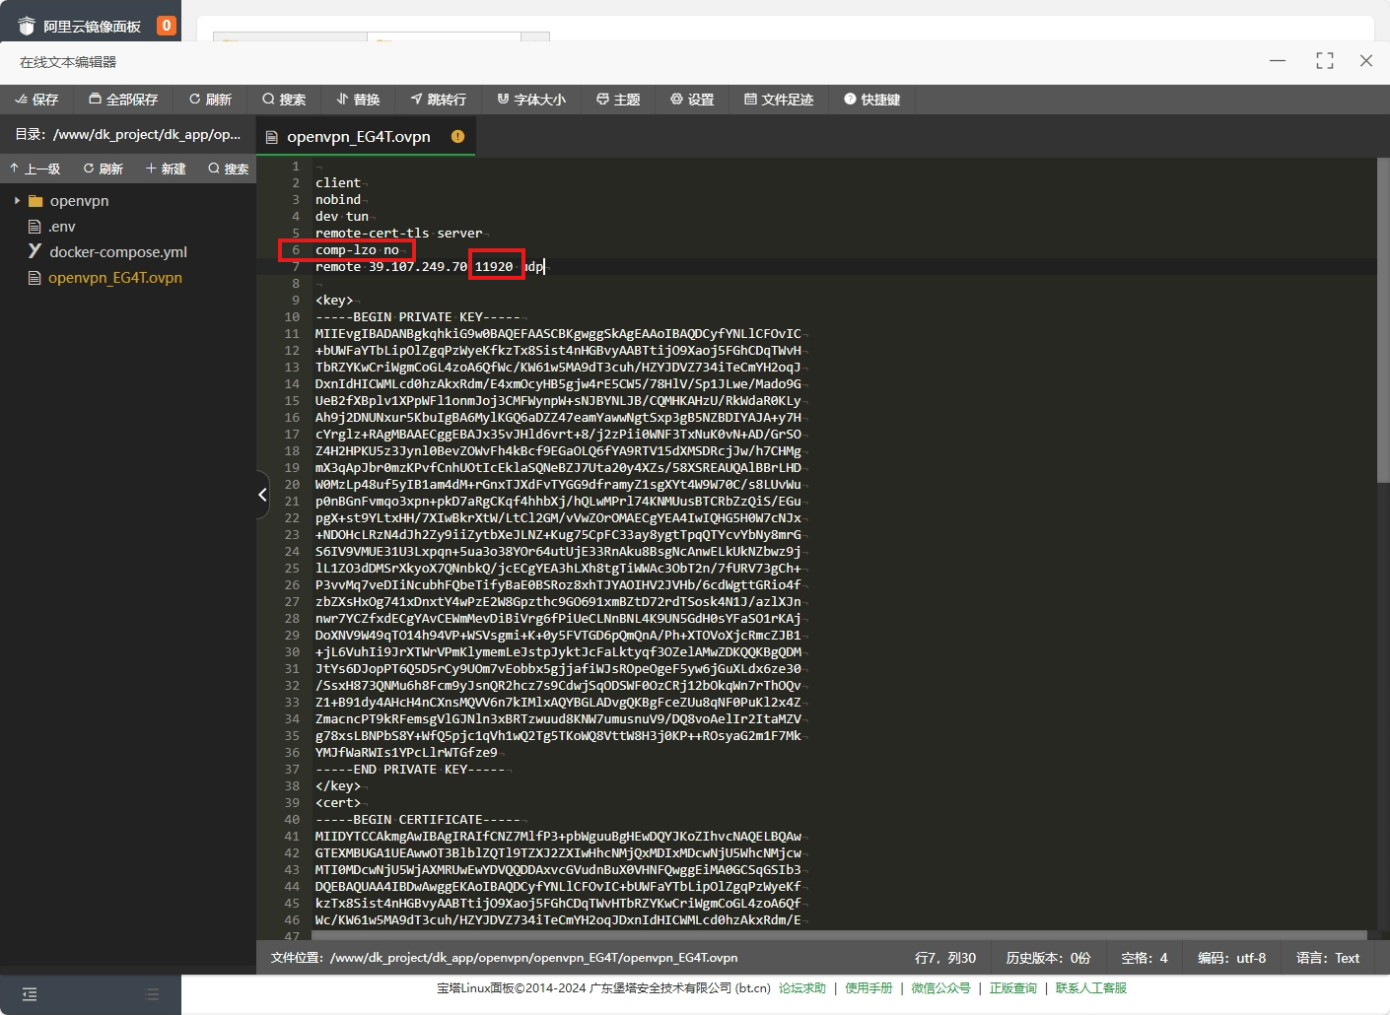Toggle fullscreen mode for the editor
This screenshot has height=1015, width=1390.
tap(1324, 61)
